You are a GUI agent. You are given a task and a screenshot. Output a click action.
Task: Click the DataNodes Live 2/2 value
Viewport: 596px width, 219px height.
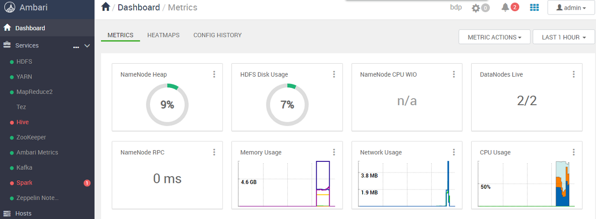[527, 101]
